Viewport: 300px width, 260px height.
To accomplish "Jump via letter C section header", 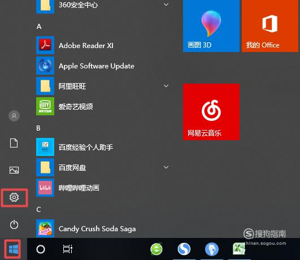I will [x=38, y=210].
